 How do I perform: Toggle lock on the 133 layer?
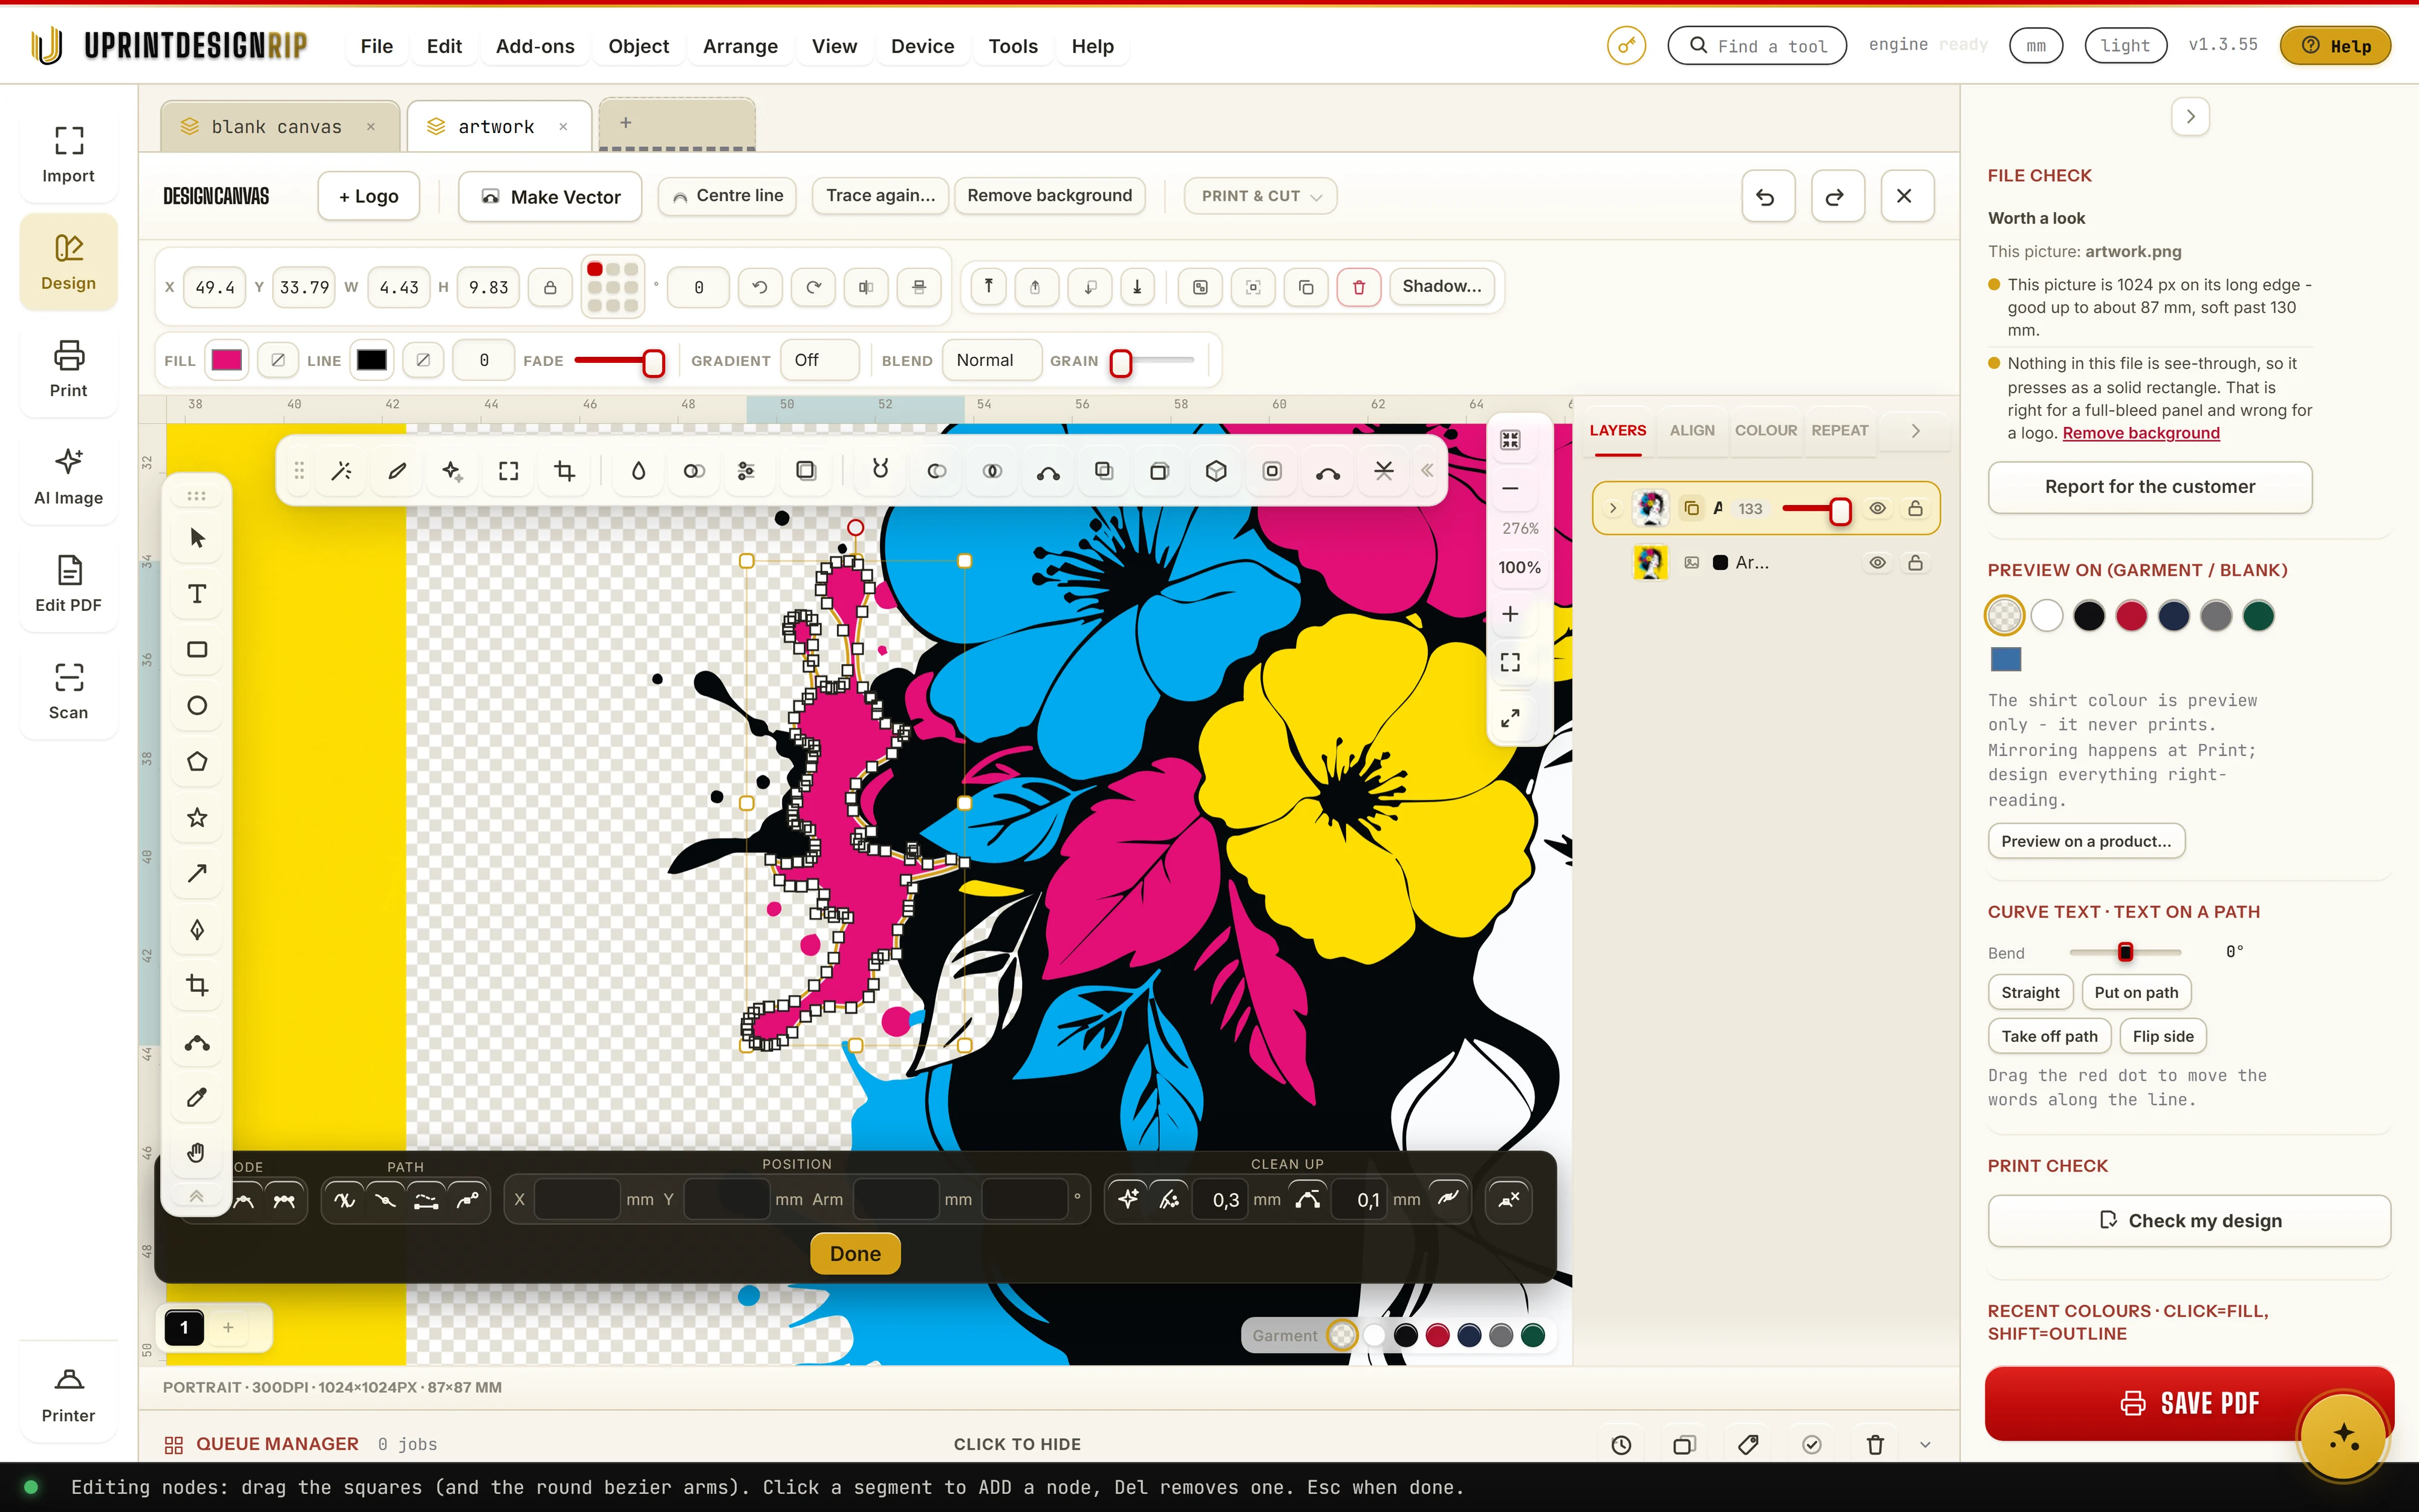click(1915, 509)
